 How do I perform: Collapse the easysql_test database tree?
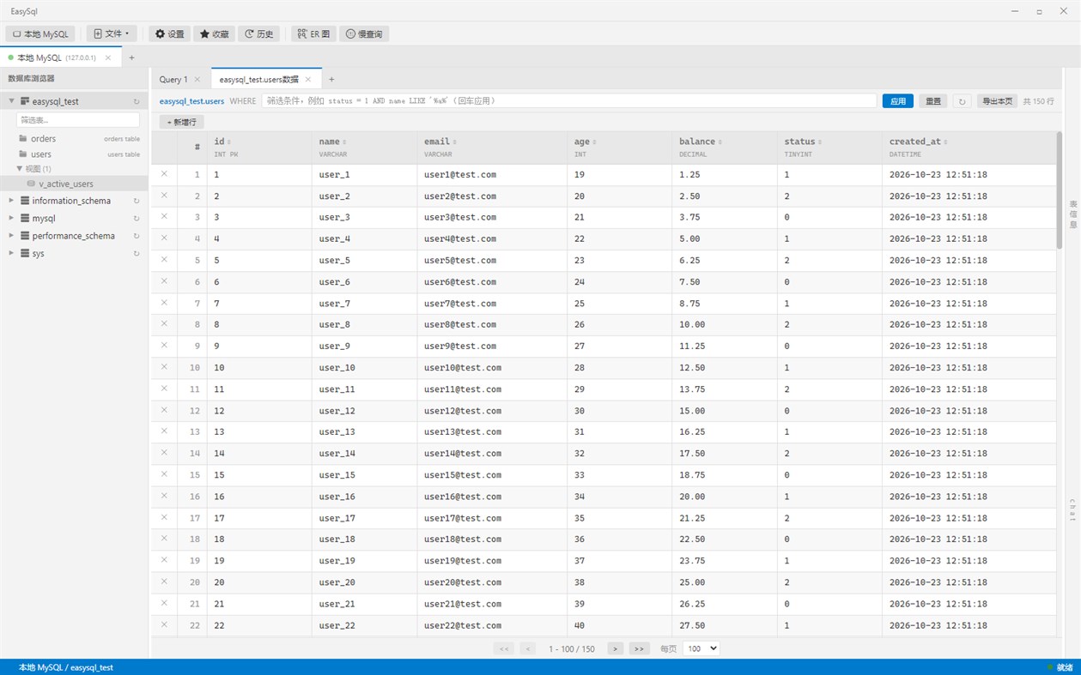12,101
